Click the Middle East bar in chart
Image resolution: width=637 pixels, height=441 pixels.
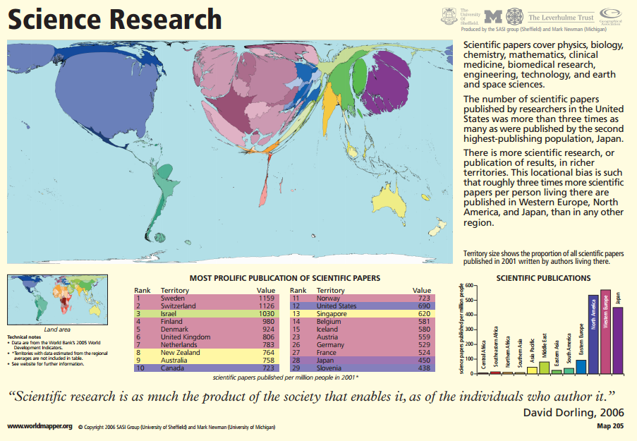(x=545, y=368)
